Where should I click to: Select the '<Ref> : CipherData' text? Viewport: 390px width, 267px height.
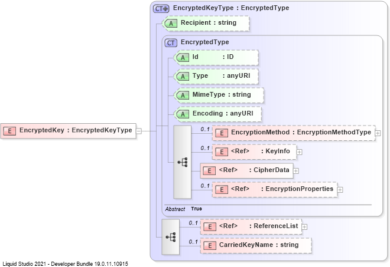254,170
